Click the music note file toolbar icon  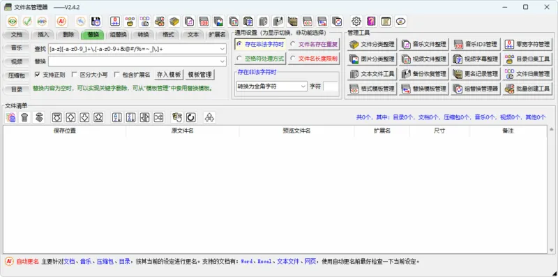pyautogui.click(x=190, y=22)
